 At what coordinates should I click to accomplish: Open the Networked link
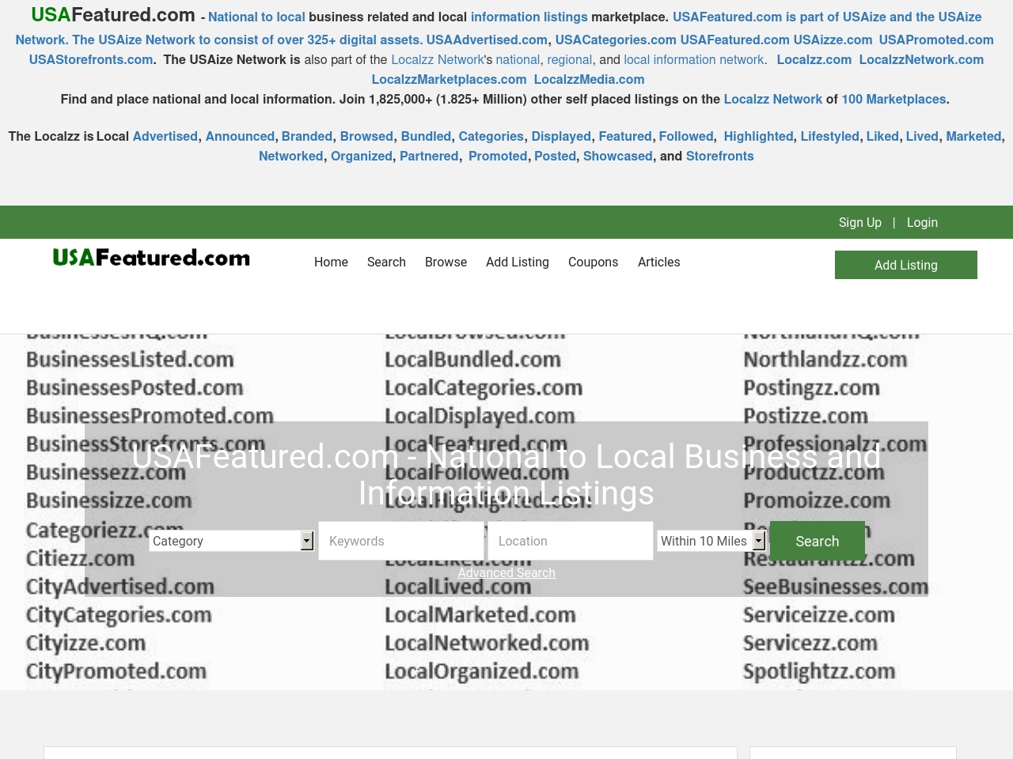coord(290,156)
